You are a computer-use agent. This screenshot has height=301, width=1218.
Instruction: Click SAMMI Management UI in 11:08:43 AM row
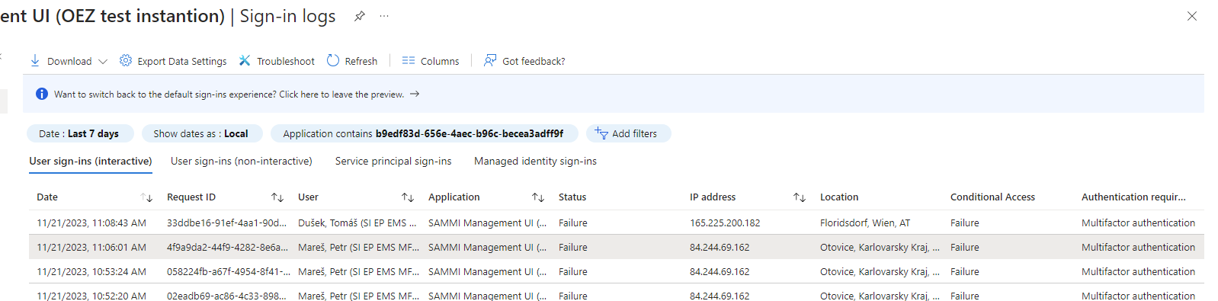pos(488,223)
